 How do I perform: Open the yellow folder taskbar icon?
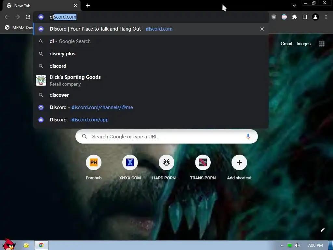click(x=26, y=245)
